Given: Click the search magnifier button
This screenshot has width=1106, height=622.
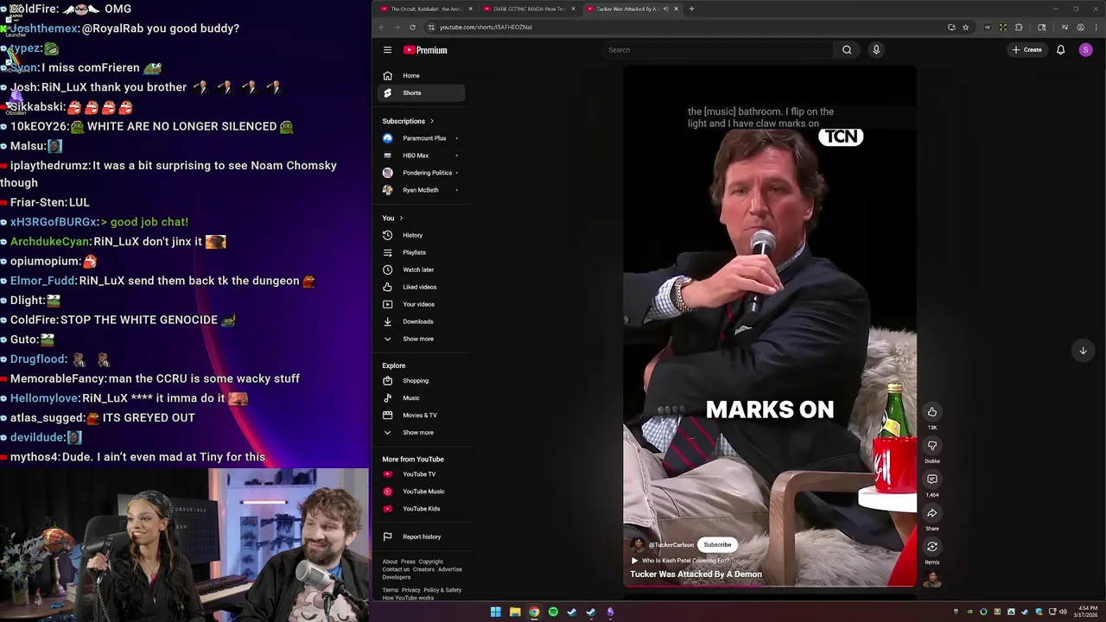Looking at the screenshot, I should pyautogui.click(x=847, y=50).
